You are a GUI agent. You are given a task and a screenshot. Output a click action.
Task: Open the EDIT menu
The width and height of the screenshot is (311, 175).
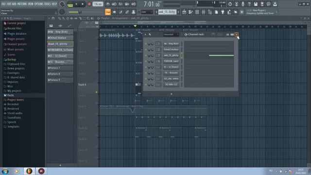9,4
